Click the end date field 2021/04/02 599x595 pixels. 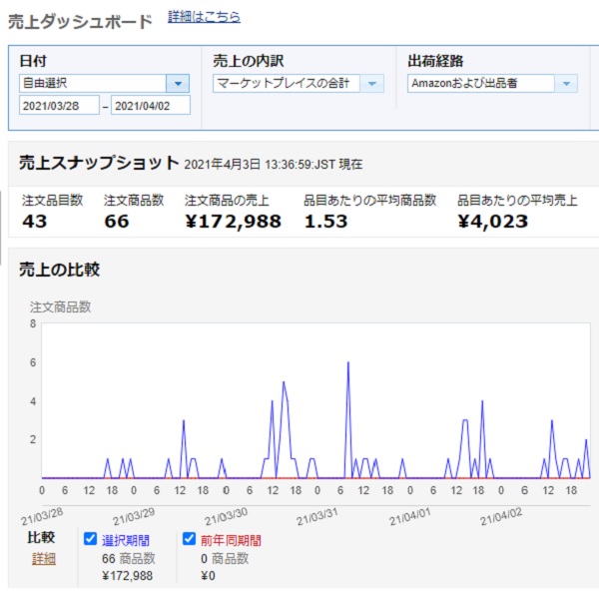[x=151, y=106]
